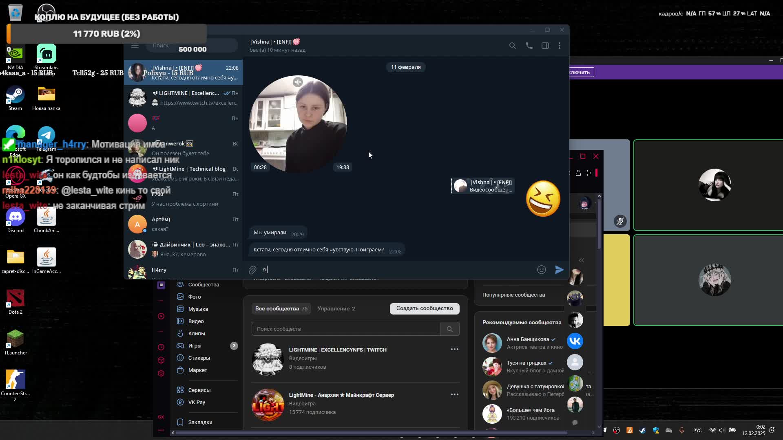Open replied video message quote preview
Viewport: 783px width, 440px height.
(x=482, y=186)
